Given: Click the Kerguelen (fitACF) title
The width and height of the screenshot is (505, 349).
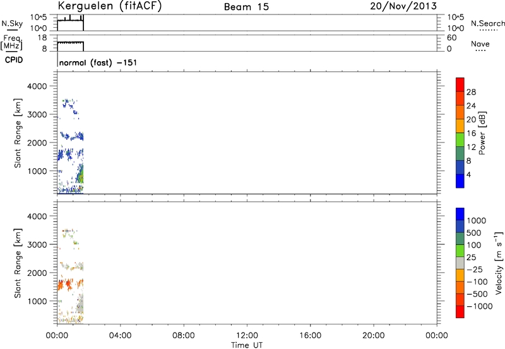Looking at the screenshot, I should (x=109, y=6).
